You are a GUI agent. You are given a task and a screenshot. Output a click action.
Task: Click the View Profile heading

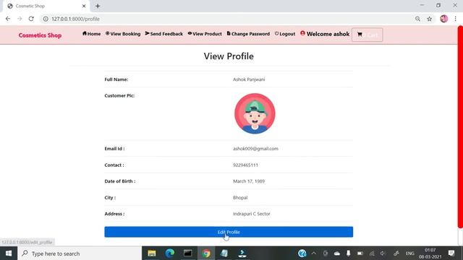pyautogui.click(x=229, y=56)
